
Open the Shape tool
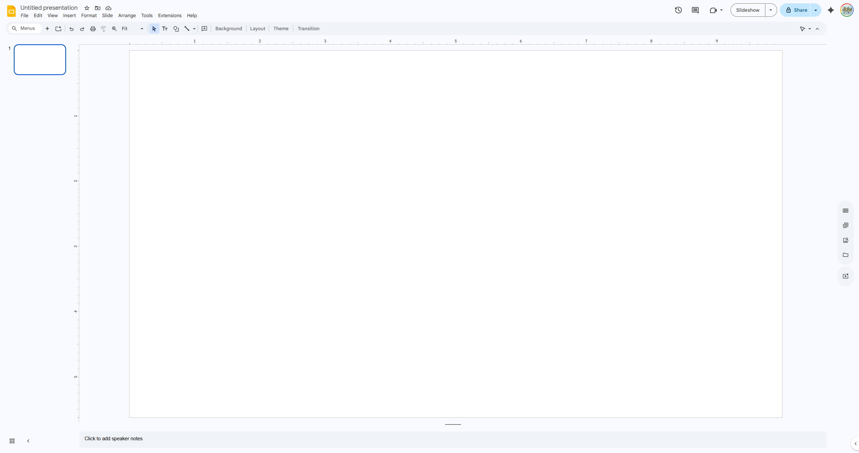pyautogui.click(x=176, y=29)
